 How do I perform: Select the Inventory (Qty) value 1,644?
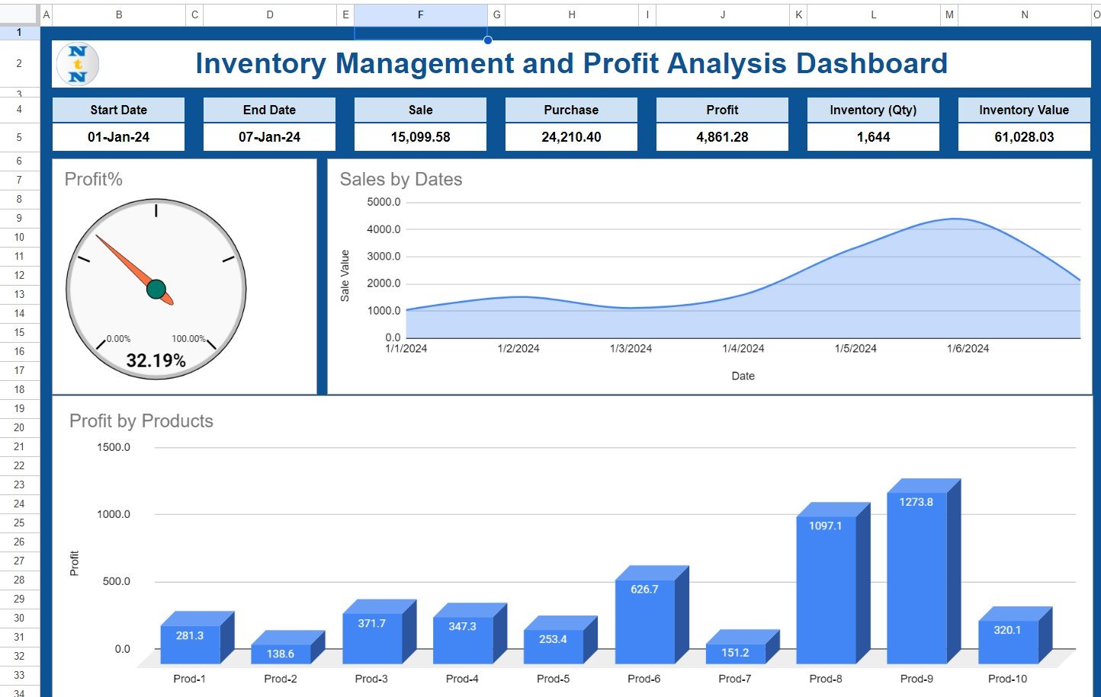(873, 137)
